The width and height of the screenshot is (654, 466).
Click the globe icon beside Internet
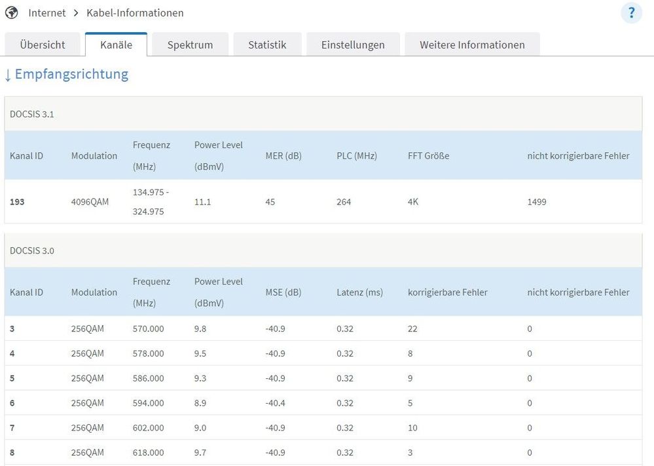11,12
